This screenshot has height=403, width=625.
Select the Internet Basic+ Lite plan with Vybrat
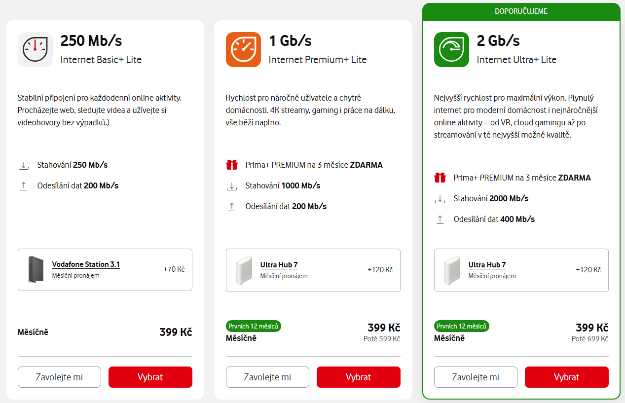[150, 377]
